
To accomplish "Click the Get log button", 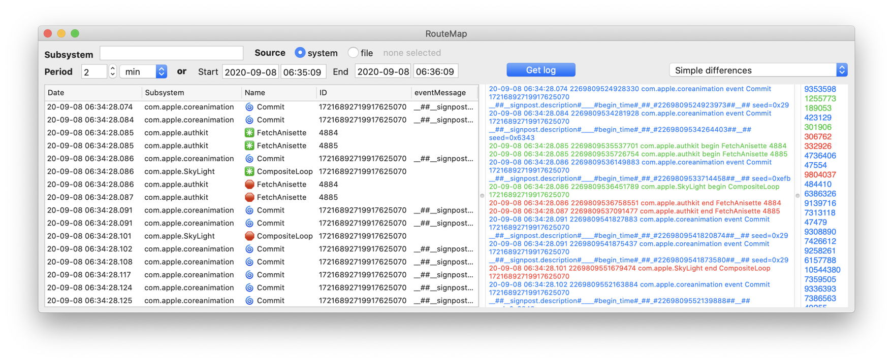I will coord(540,70).
